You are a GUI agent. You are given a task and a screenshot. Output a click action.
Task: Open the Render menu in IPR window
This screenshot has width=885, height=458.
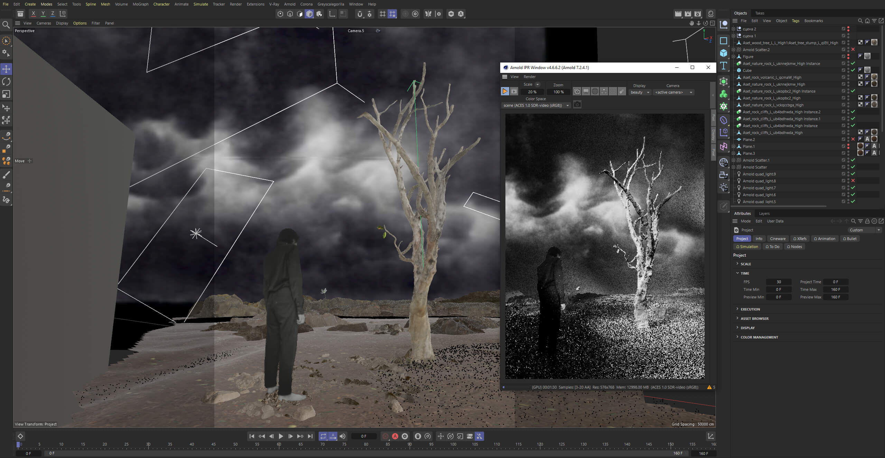pos(529,77)
